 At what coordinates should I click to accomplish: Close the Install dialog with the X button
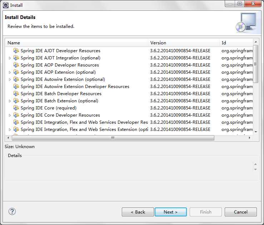click(253, 4)
